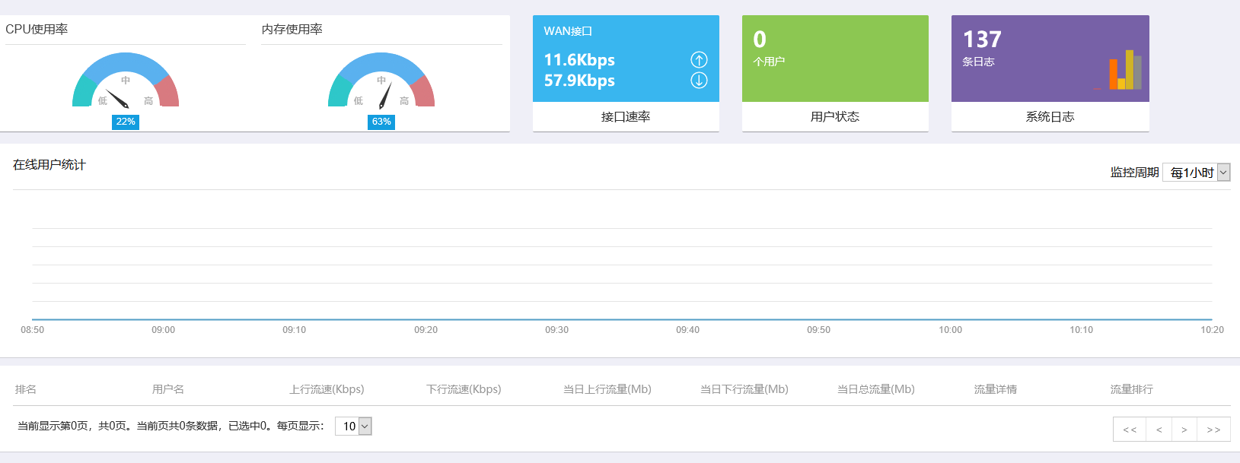Click the purple 137 条日志 tile
The width and height of the screenshot is (1240, 463).
coord(1050,59)
